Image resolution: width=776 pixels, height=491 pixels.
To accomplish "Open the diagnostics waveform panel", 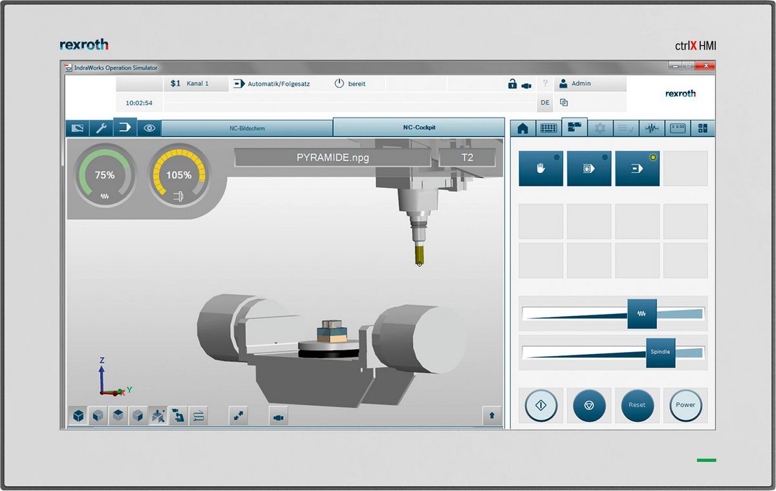I will click(651, 129).
